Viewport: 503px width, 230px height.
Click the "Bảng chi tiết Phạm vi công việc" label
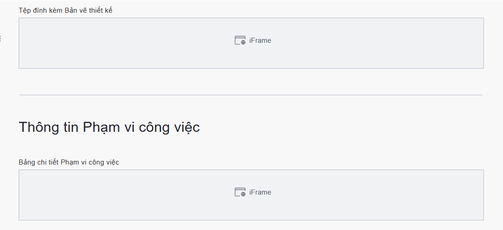(69, 162)
